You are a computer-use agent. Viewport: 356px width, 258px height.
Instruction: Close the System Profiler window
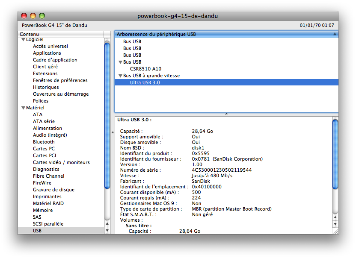24,16
